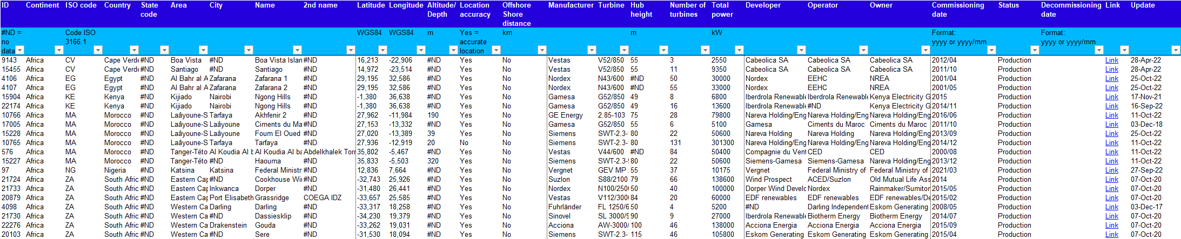Follow the Link for ID 4098 Darling
1181x239 pixels.
tap(1111, 207)
